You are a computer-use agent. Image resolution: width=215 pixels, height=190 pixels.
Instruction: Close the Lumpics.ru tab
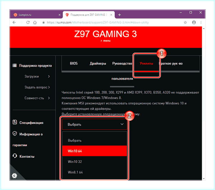(59, 15)
